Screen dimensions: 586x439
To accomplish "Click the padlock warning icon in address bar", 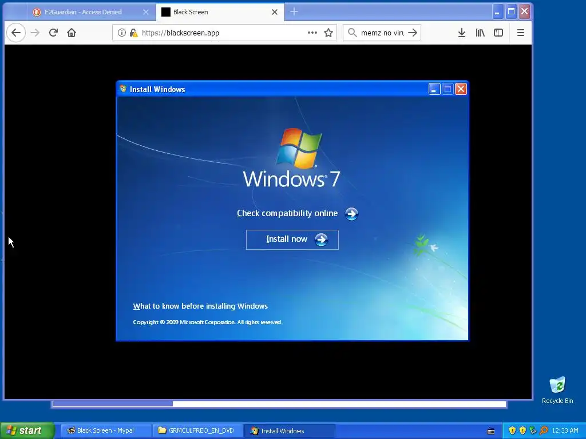I will pos(133,33).
